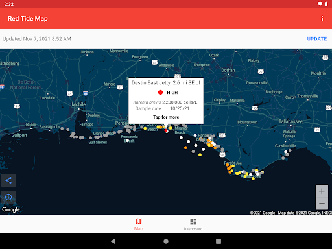The image size is (332, 249).
Task: Click the 'Tallahassee' city label
Action: (x=290, y=121)
